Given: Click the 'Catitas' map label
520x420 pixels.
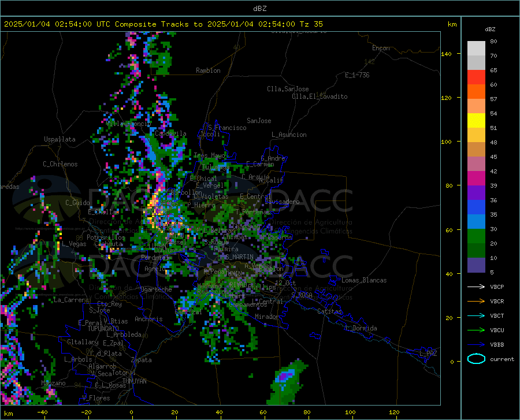Looking at the screenshot, I should [x=330, y=311].
